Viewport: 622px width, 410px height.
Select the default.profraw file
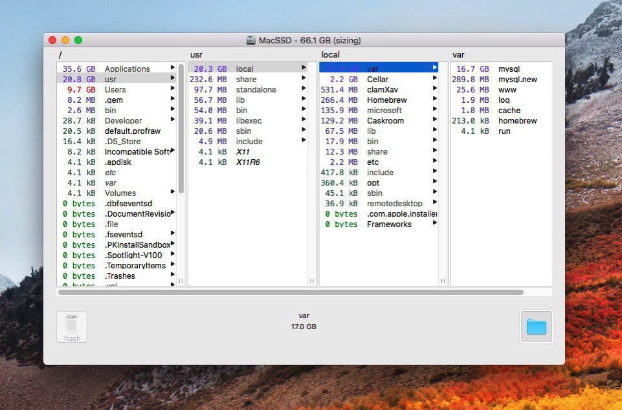[x=132, y=131]
